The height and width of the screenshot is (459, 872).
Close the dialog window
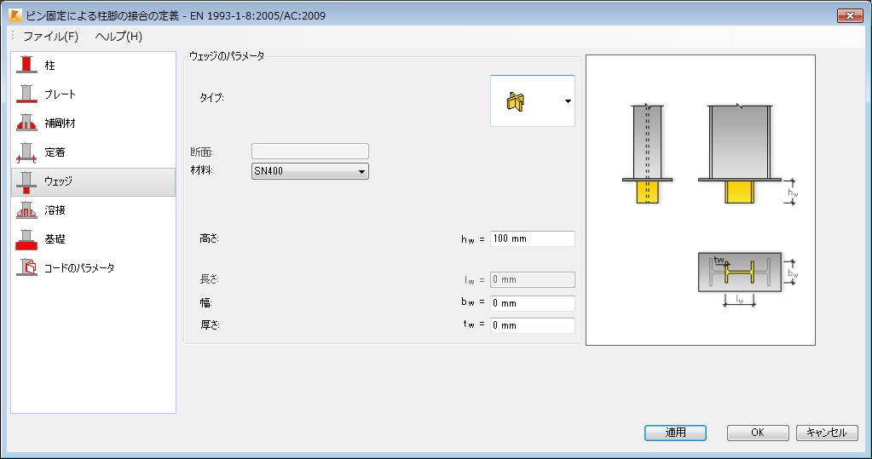coord(850,15)
